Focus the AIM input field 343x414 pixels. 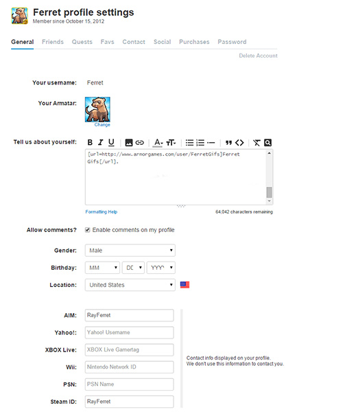[129, 315]
